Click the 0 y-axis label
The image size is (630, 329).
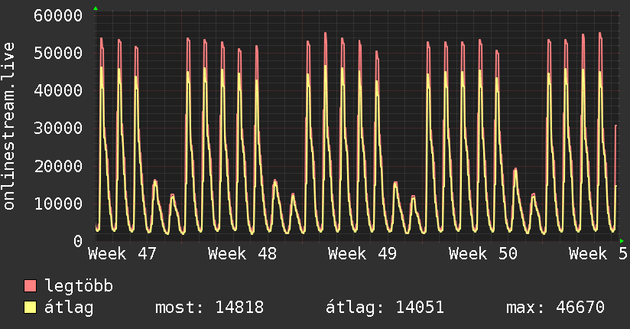pos(78,241)
